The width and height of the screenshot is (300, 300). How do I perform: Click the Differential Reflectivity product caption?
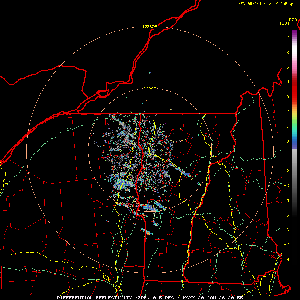150,298
